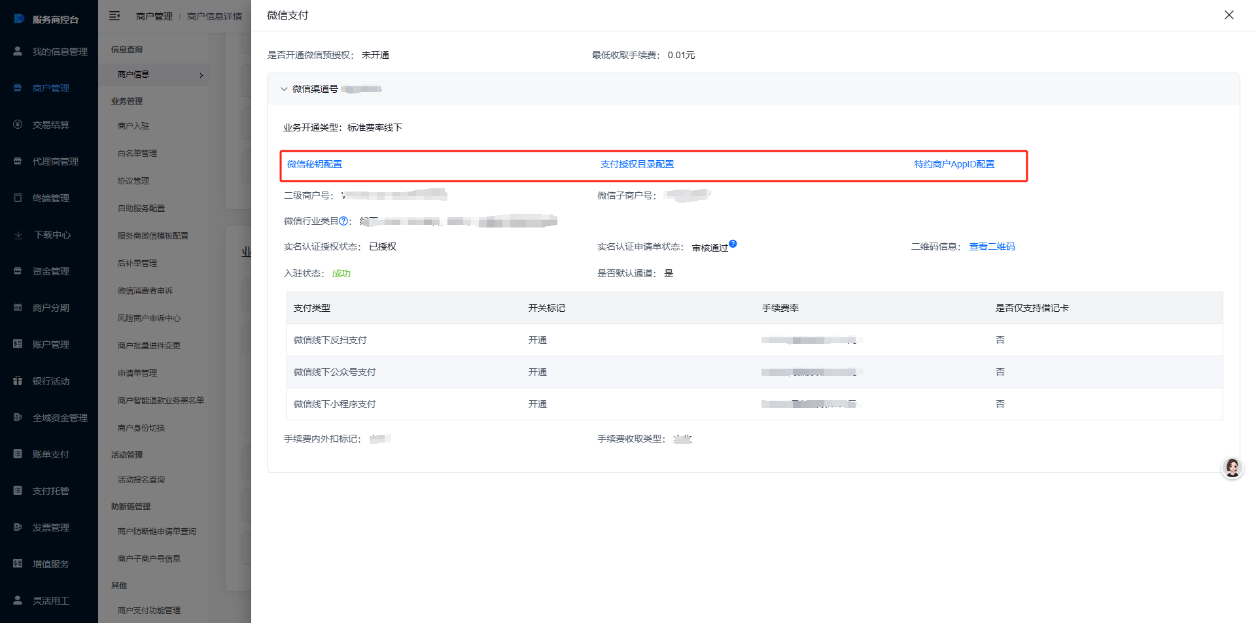Open 支付授权目录配置 link
The height and width of the screenshot is (623, 1256).
(x=637, y=164)
